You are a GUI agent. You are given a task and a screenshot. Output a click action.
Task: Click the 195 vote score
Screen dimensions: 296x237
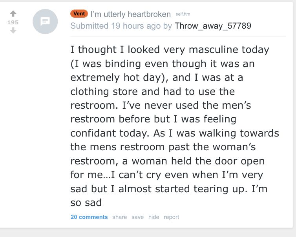coord(13,22)
